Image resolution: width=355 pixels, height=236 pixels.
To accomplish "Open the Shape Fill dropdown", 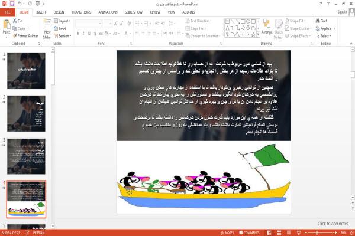I will [x=295, y=21].
